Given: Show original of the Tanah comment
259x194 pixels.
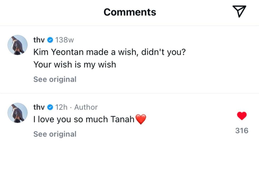Looking at the screenshot, I should (55, 134).
